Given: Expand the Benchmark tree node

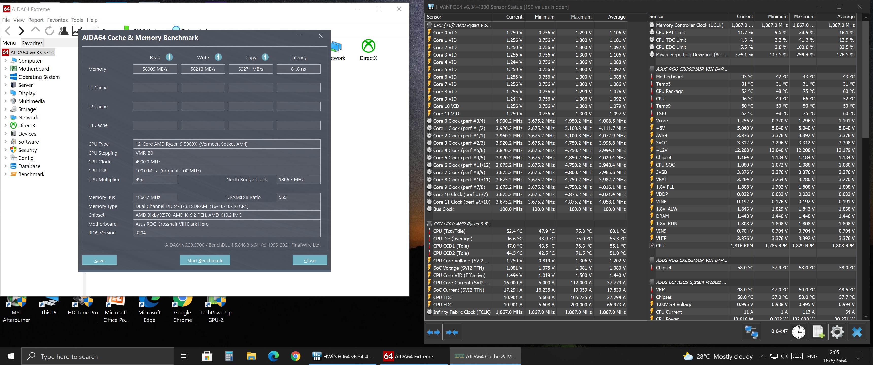Looking at the screenshot, I should [x=5, y=174].
